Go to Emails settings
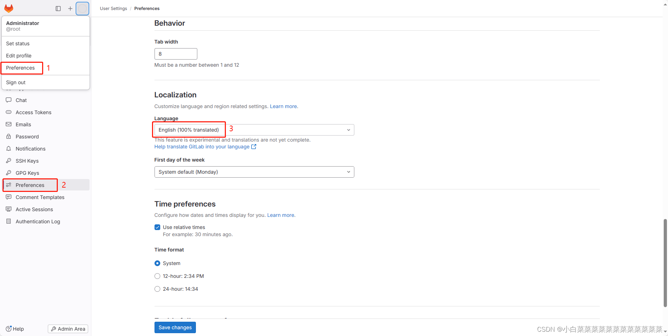The width and height of the screenshot is (668, 336). click(x=46, y=124)
